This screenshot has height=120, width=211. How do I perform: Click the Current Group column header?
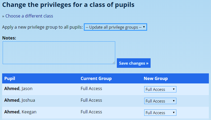(96, 78)
